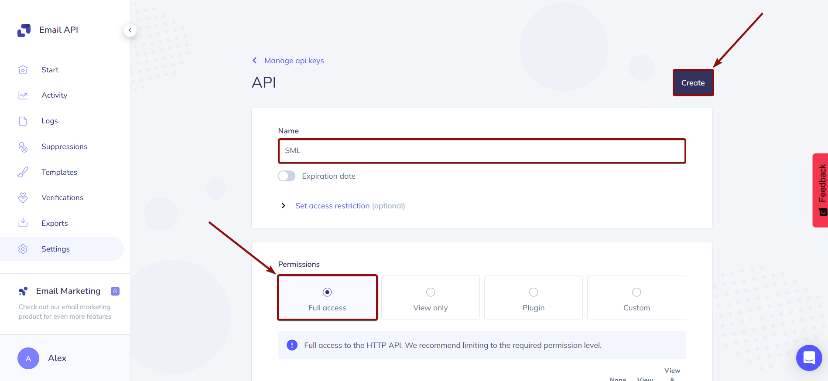Expand the Set access restriction section
The width and height of the screenshot is (828, 381).
coord(284,206)
